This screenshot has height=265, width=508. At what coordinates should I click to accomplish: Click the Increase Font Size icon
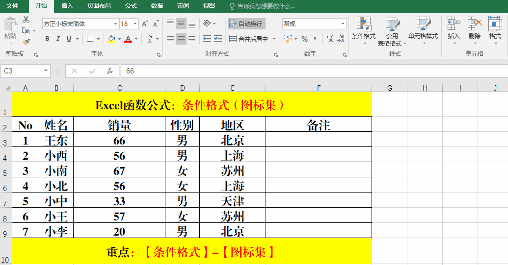click(x=145, y=24)
